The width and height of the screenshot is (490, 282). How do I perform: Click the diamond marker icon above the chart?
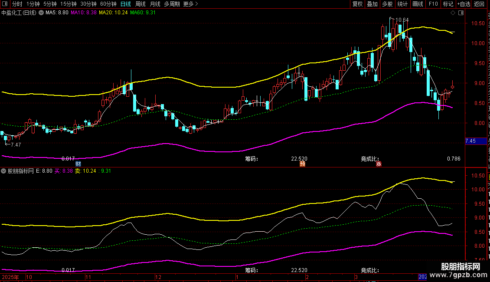pyautogui.click(x=453, y=13)
